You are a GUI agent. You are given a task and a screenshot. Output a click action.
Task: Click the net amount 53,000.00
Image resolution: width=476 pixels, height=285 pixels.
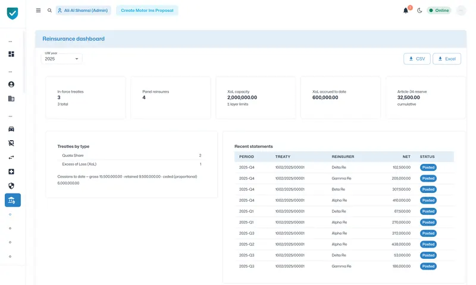coord(402,255)
